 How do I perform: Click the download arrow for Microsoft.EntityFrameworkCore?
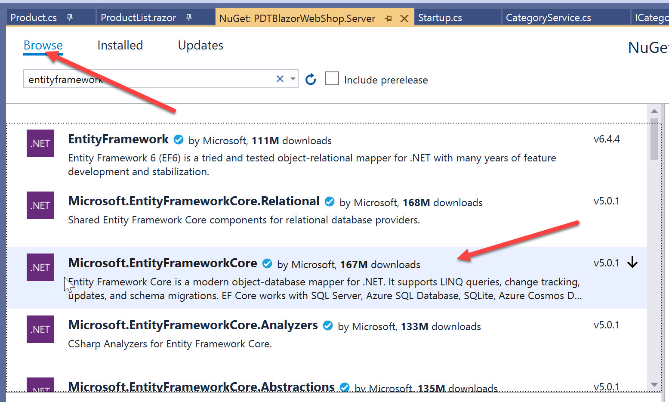click(632, 262)
